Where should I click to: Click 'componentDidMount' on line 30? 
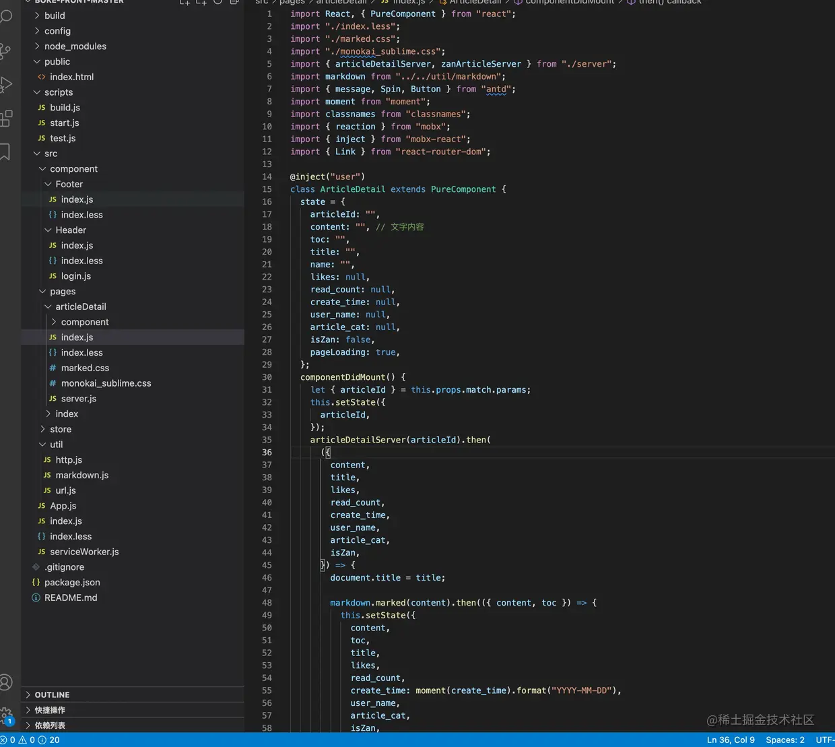tap(343, 377)
